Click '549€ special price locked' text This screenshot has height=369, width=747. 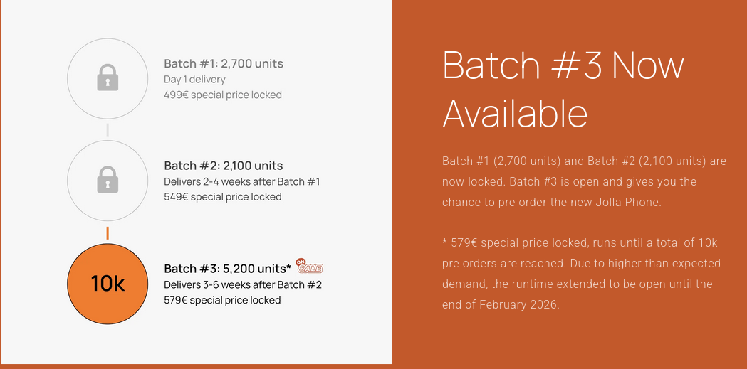click(x=223, y=197)
